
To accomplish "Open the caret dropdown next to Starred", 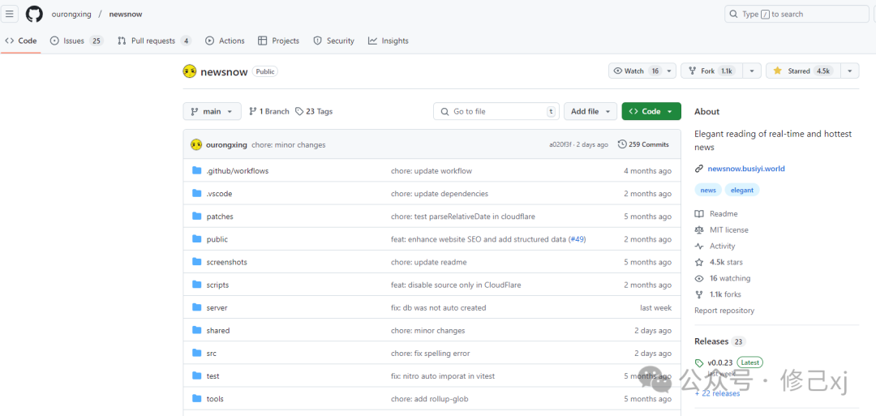I will tap(850, 71).
